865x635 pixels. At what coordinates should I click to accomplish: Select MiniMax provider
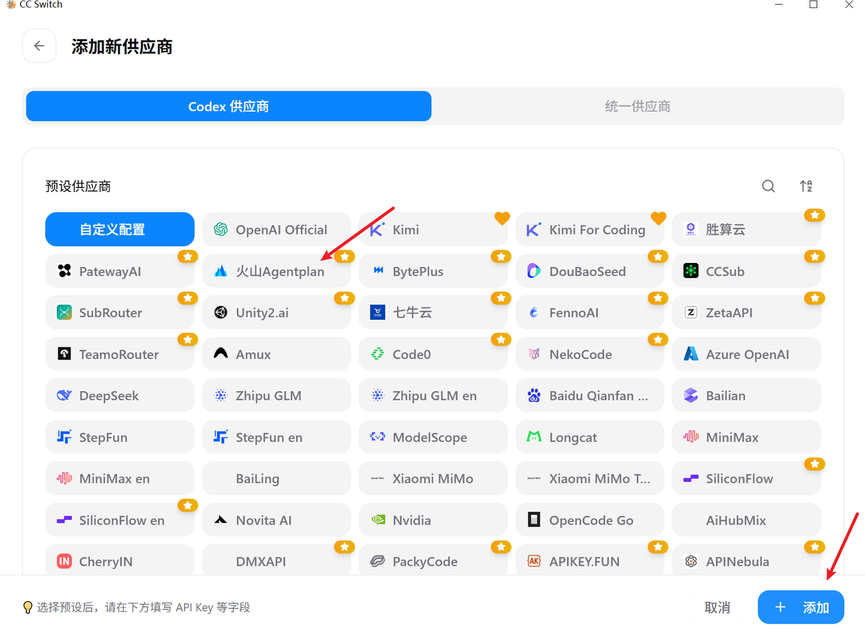(x=746, y=437)
